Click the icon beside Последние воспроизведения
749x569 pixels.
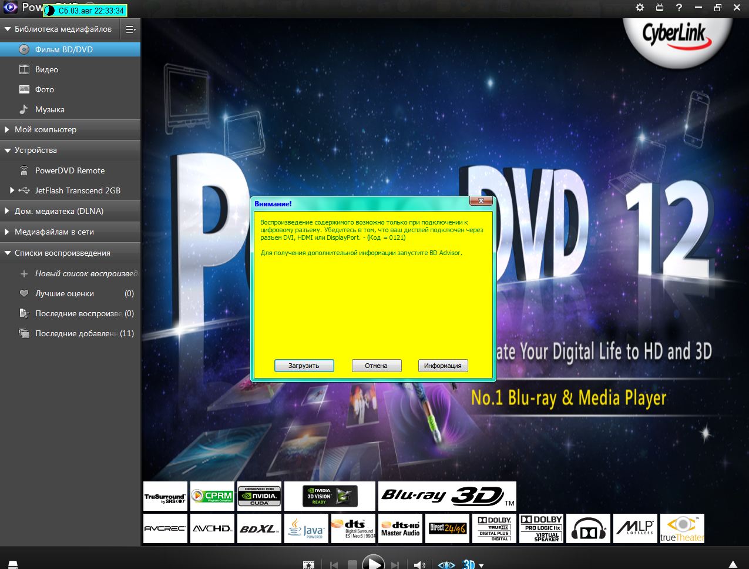24,313
